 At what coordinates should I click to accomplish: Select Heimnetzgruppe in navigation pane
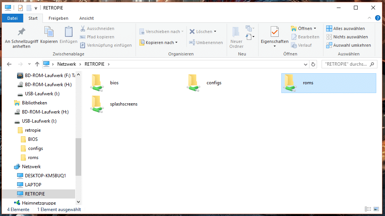click(35, 203)
